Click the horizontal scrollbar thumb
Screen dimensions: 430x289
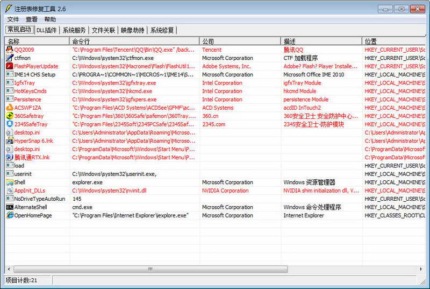point(150,269)
